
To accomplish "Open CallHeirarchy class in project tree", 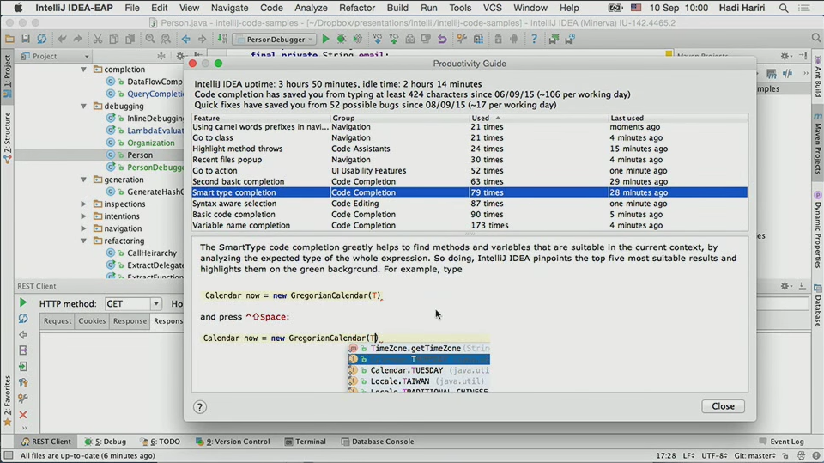I will tap(151, 253).
